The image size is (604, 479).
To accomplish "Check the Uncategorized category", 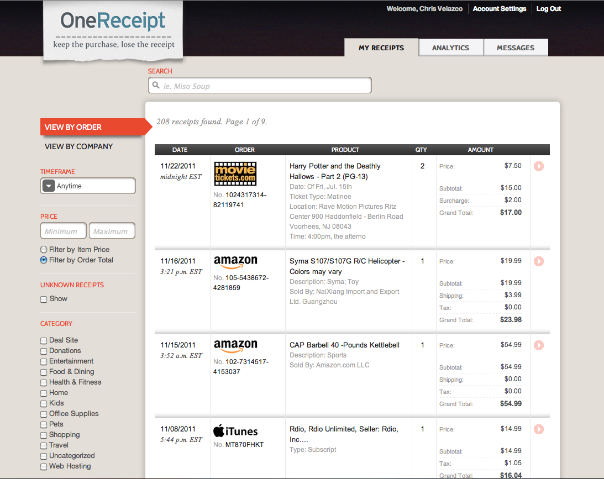I will pyautogui.click(x=44, y=456).
